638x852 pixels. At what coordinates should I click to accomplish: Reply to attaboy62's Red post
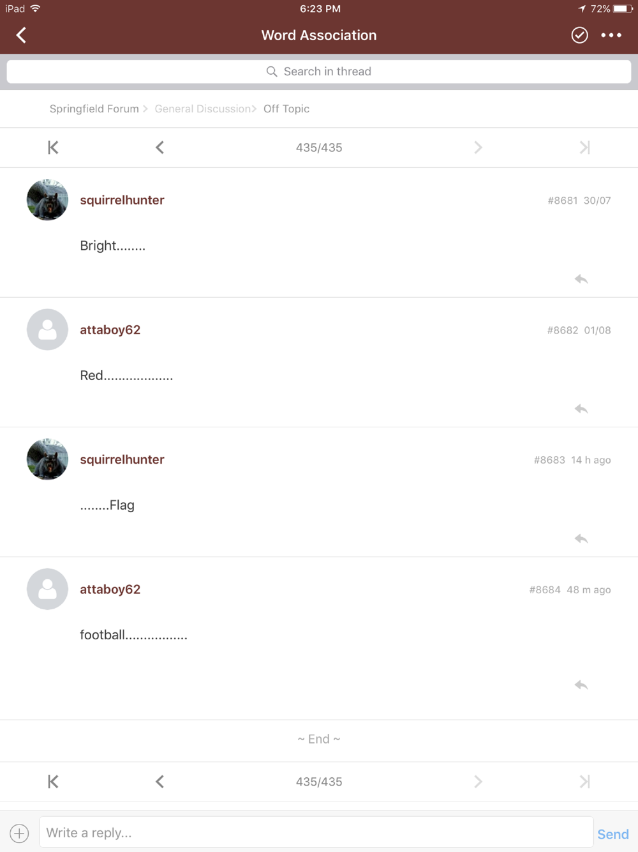point(581,409)
